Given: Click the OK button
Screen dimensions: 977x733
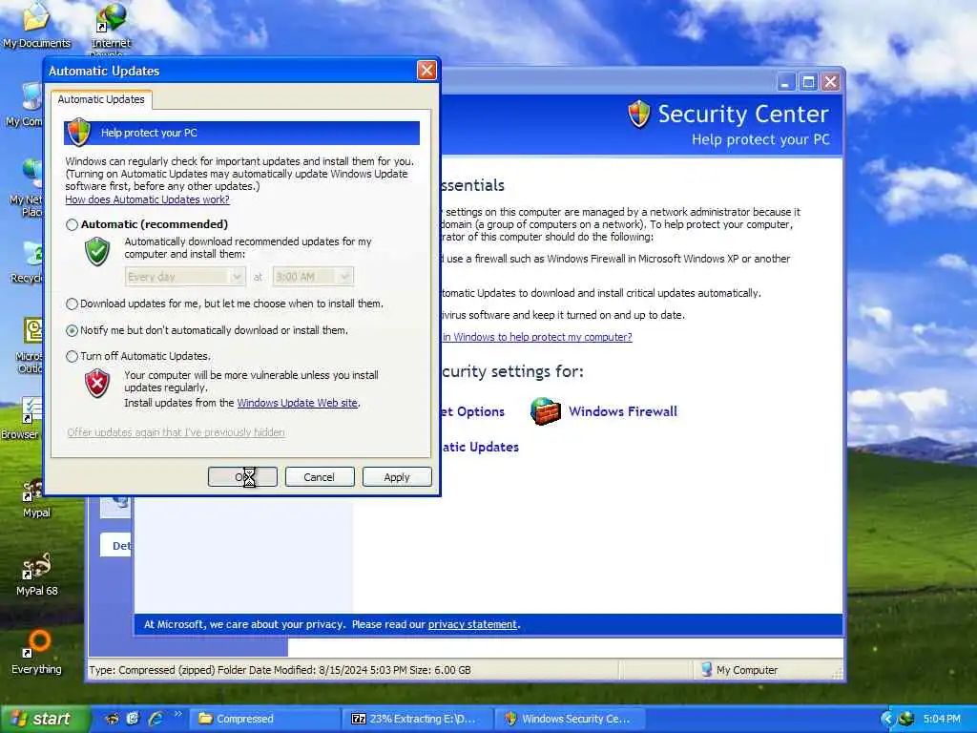Looking at the screenshot, I should 242,477.
